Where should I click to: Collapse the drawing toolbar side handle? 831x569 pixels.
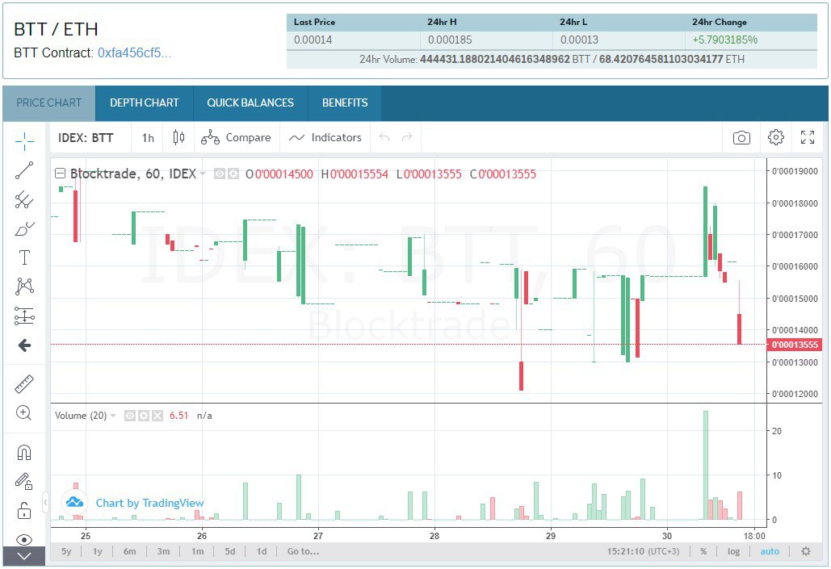[46, 502]
